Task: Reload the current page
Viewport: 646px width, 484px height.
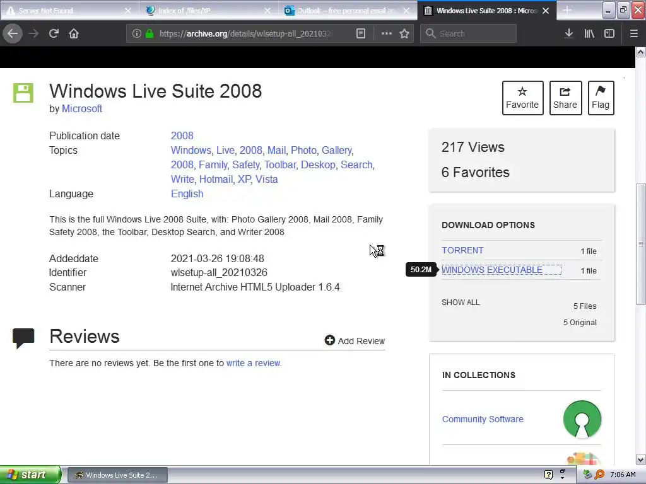Action: pyautogui.click(x=54, y=33)
